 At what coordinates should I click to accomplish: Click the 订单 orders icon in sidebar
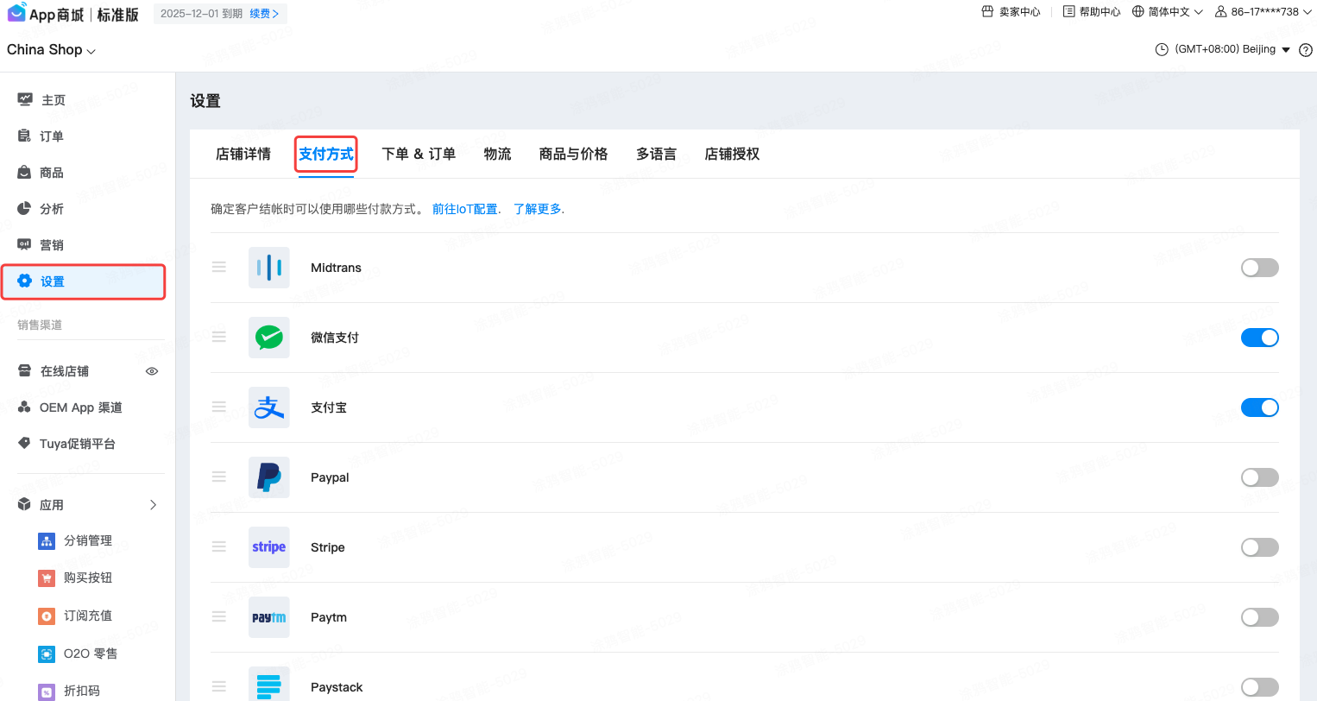tap(24, 136)
